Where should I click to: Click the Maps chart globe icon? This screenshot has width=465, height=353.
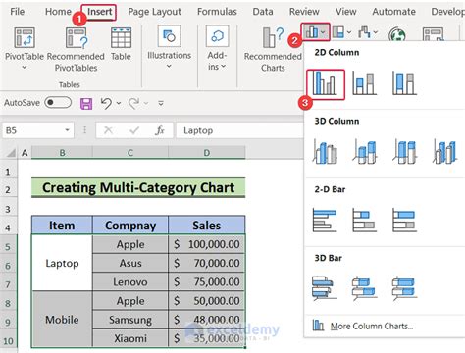click(x=397, y=34)
